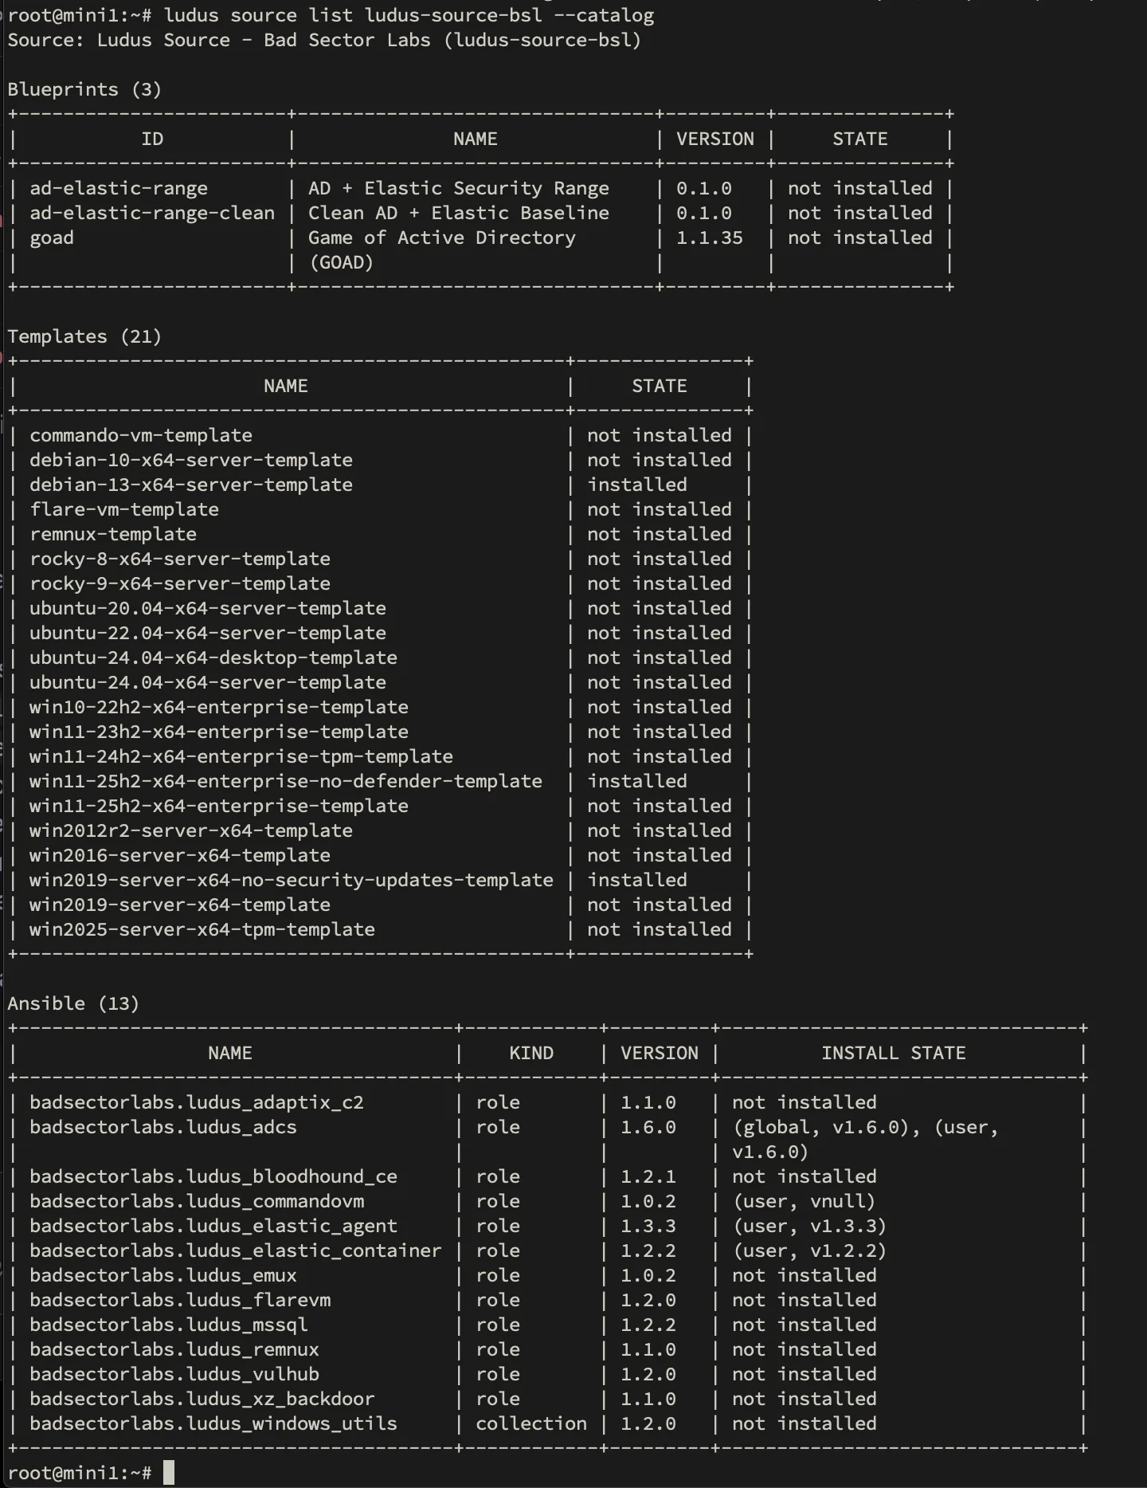Viewport: 1147px width, 1488px height.
Task: Click 'badsectorlabs.ludus_vulhub' role name
Action: [x=174, y=1375]
